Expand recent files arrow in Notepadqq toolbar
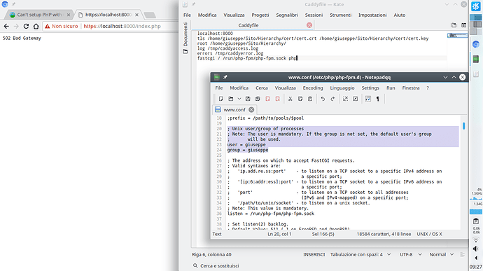 click(239, 99)
